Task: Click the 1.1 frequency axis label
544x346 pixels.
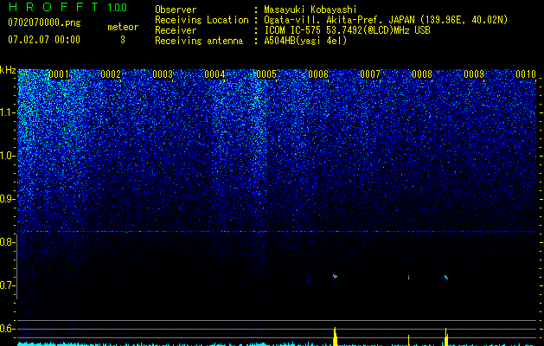Action: [x=8, y=112]
